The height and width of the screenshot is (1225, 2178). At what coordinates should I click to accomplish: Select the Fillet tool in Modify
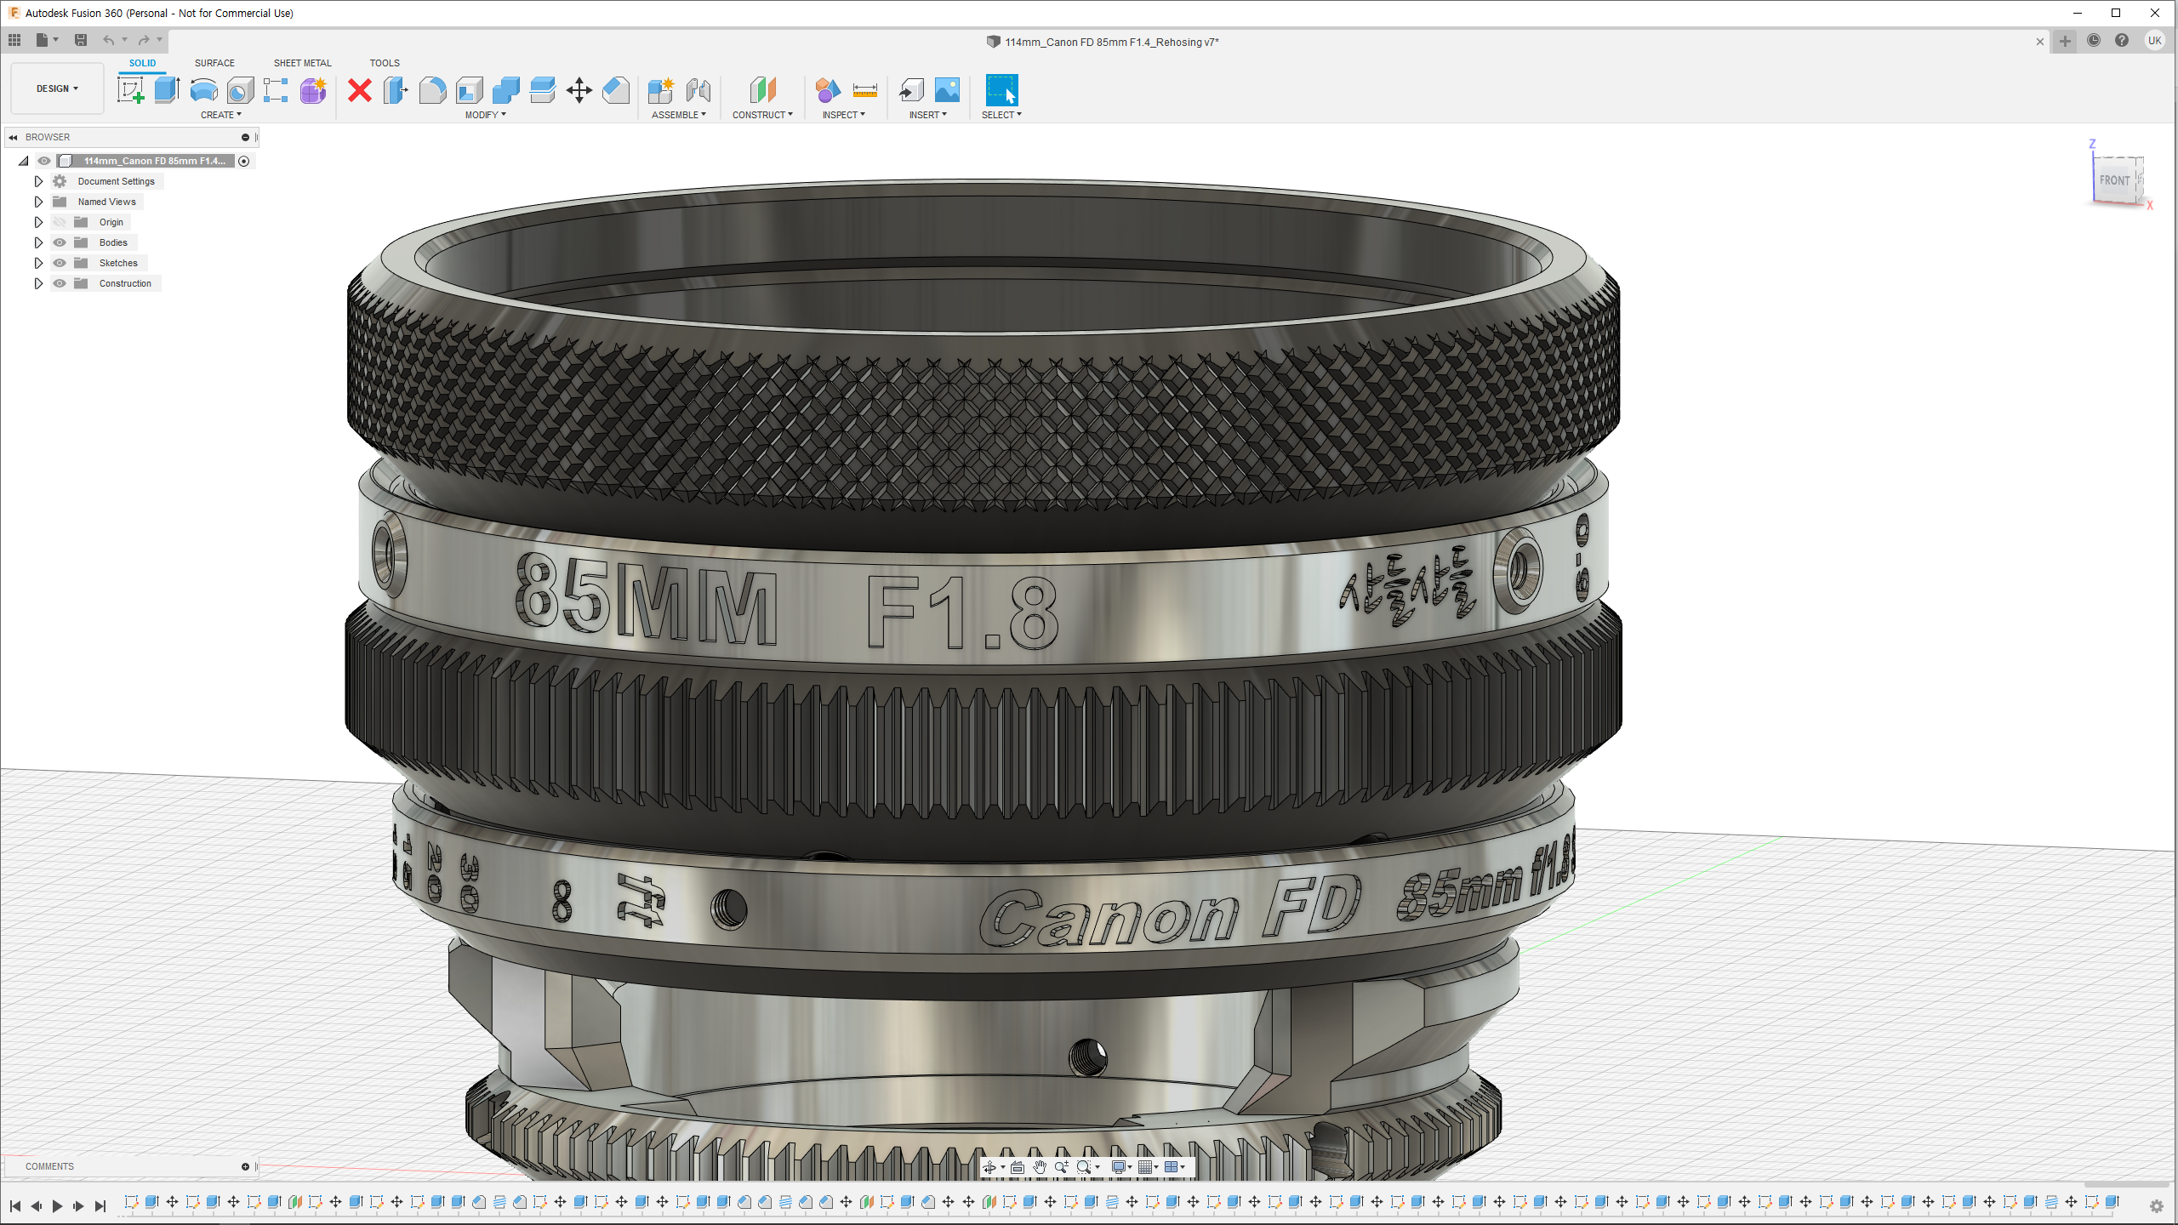click(x=432, y=89)
